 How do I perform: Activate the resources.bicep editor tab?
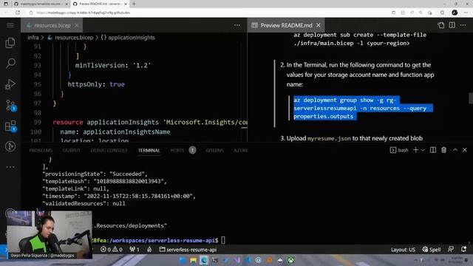pos(52,25)
